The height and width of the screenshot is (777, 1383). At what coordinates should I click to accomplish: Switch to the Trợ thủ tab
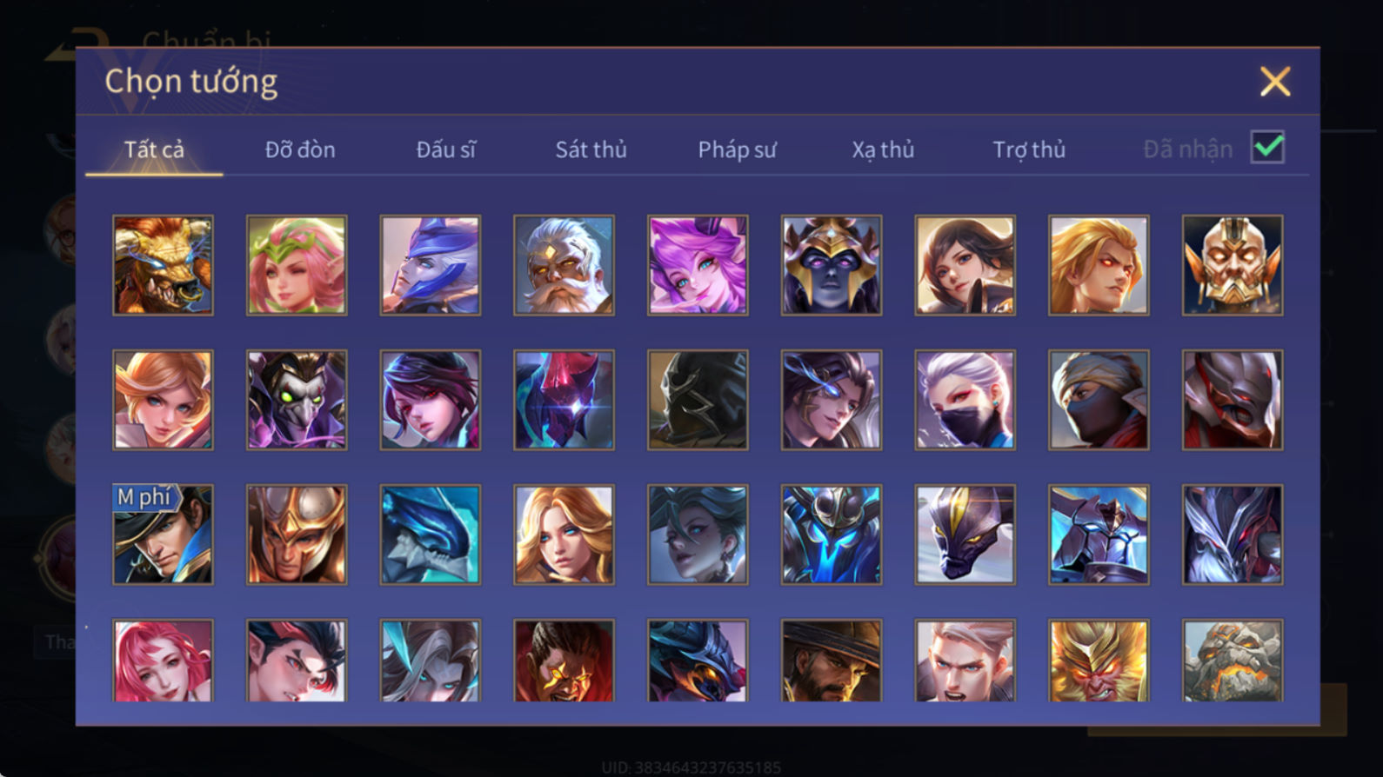[1029, 149]
